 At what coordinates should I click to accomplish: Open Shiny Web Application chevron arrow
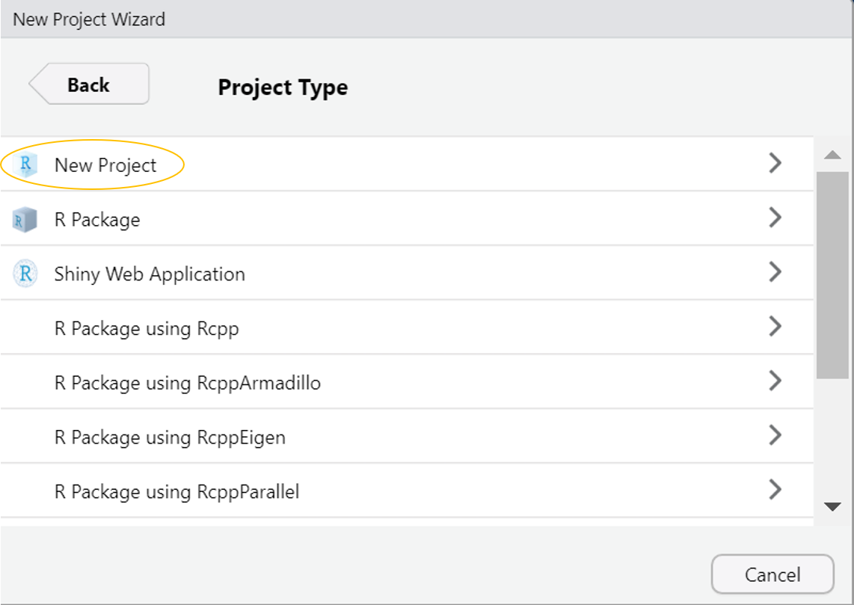[775, 272]
